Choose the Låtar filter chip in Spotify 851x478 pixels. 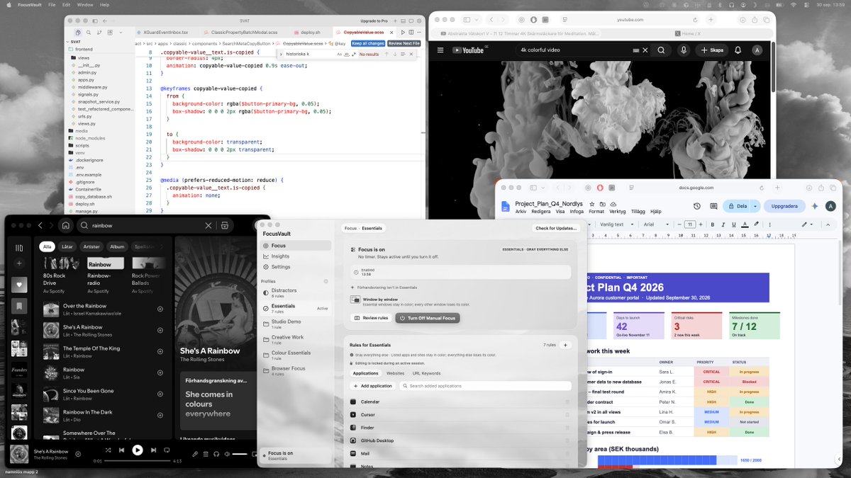[x=67, y=246]
